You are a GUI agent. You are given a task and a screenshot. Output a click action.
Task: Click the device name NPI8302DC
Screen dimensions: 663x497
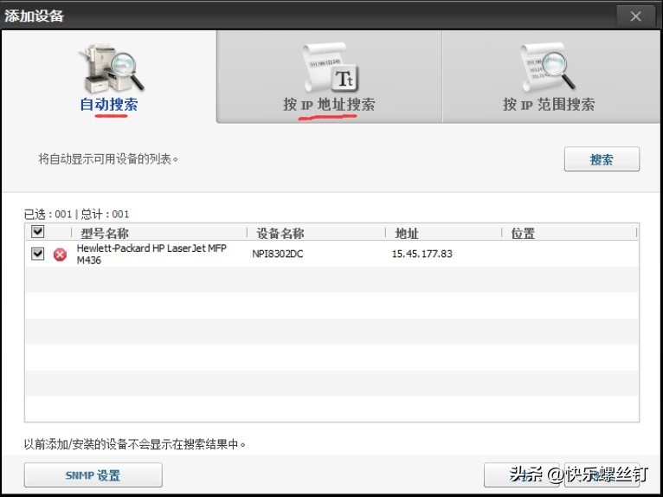[x=277, y=255]
